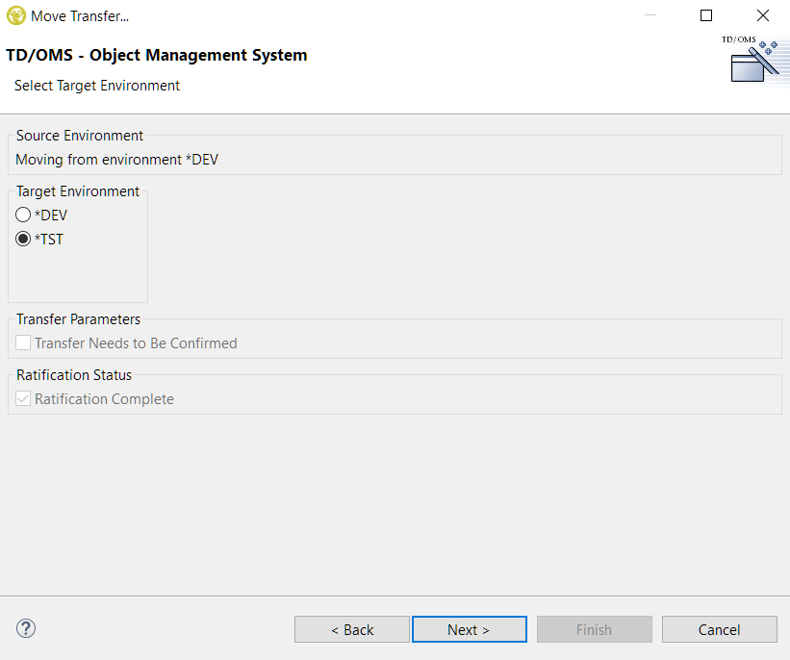Viewport: 790px width, 660px height.
Task: Close the Move Transfer dialog
Action: tap(762, 15)
